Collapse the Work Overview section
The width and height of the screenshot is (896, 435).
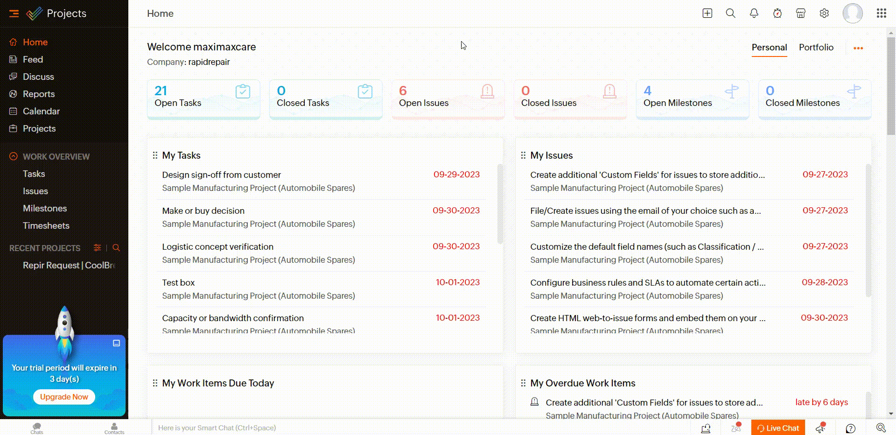(14, 156)
